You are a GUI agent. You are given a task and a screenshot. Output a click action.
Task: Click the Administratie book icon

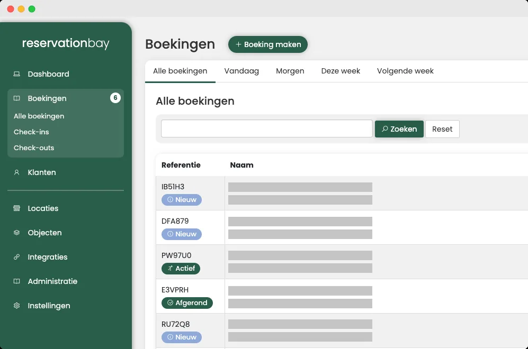pyautogui.click(x=16, y=281)
